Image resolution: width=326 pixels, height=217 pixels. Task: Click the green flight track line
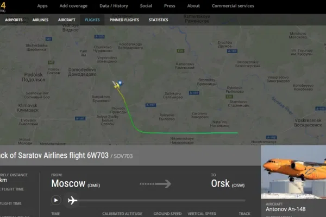click(x=187, y=133)
